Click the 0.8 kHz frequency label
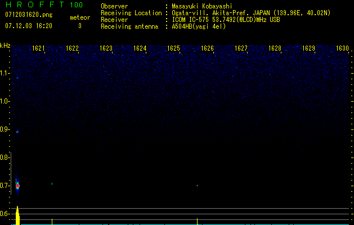 (x=5, y=157)
